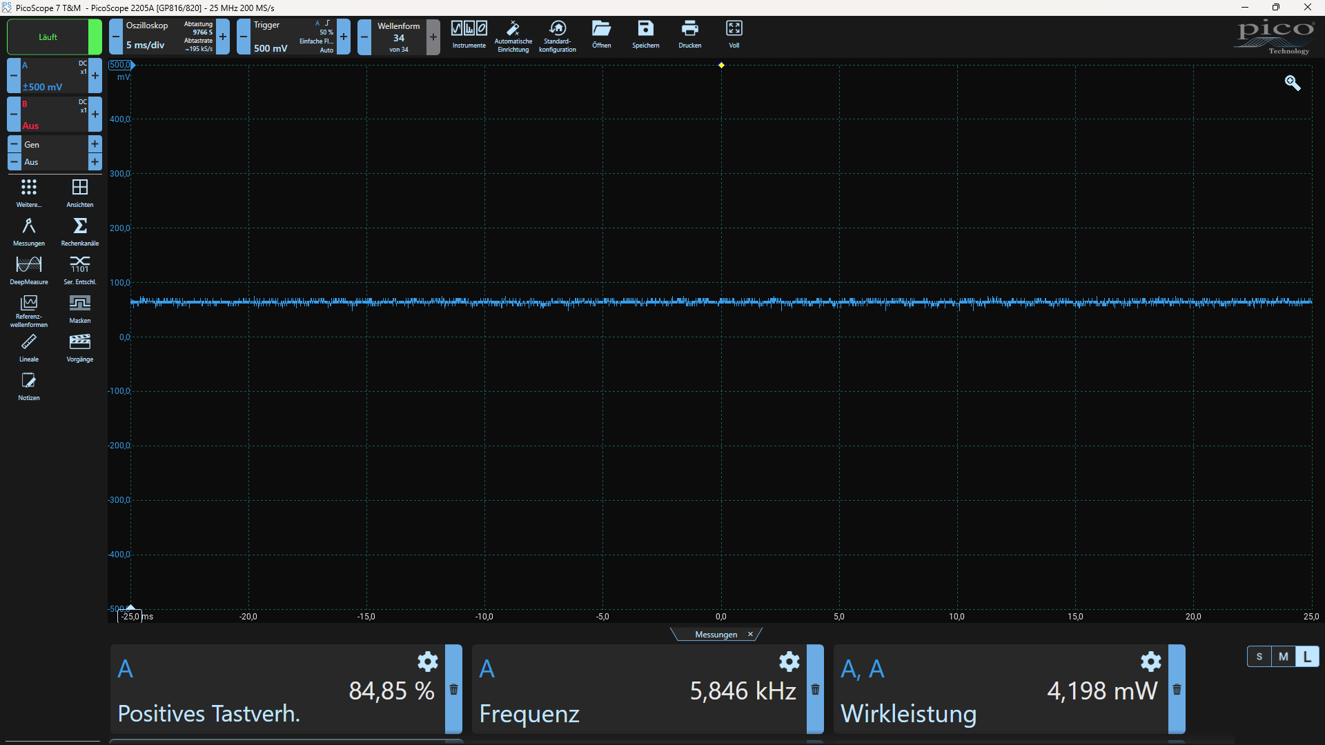Select size S for measurements
This screenshot has height=745, width=1325.
(x=1259, y=657)
